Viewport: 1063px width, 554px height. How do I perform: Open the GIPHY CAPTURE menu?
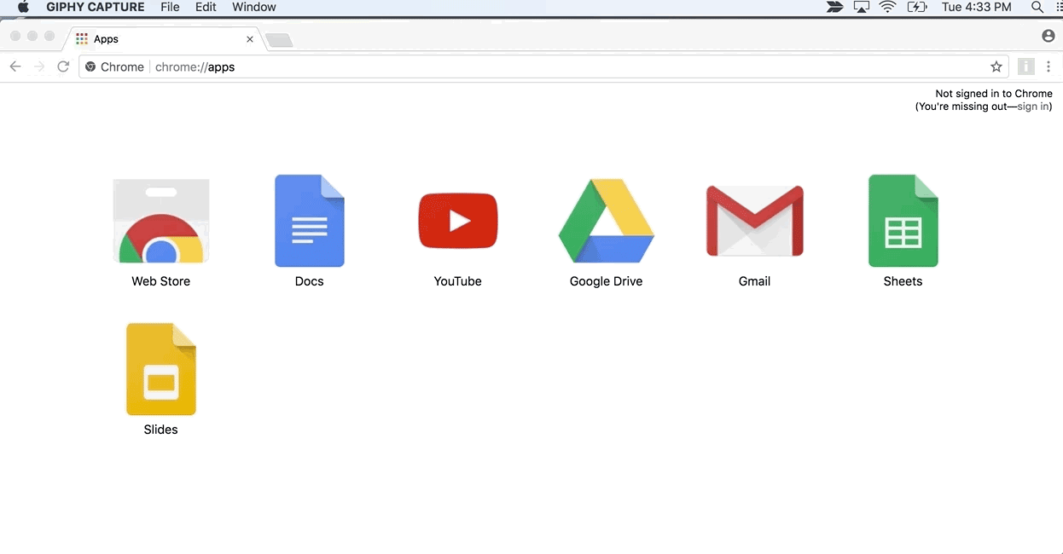pyautogui.click(x=96, y=7)
